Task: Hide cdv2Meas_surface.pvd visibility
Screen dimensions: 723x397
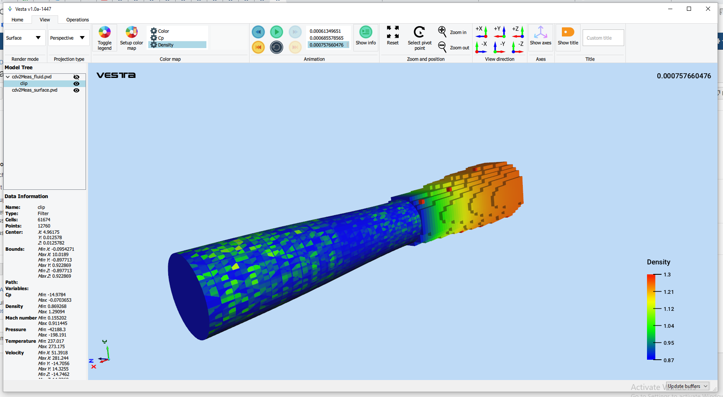Action: click(76, 90)
